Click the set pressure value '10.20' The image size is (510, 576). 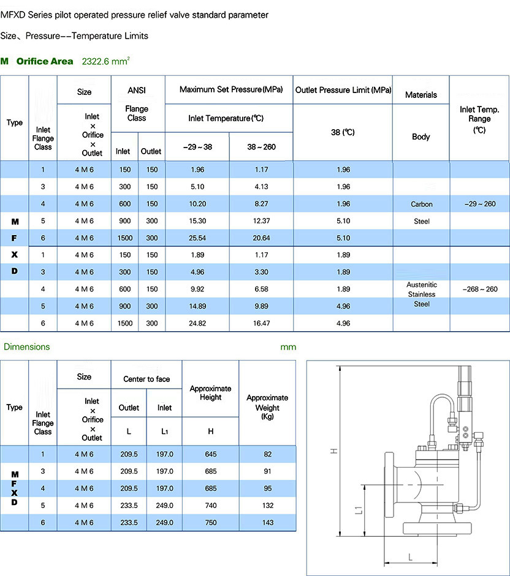197,204
